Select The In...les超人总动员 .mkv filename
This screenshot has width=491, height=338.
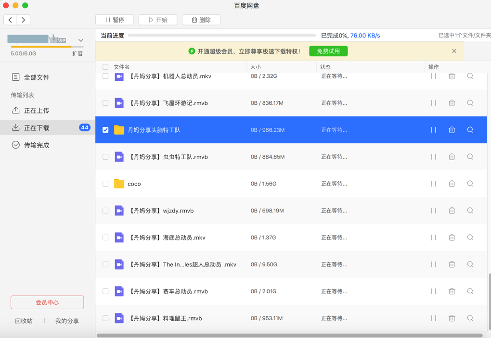[199, 264]
